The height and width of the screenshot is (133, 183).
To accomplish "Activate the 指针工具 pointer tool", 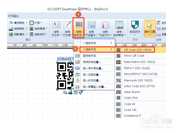I will point(150,28).
